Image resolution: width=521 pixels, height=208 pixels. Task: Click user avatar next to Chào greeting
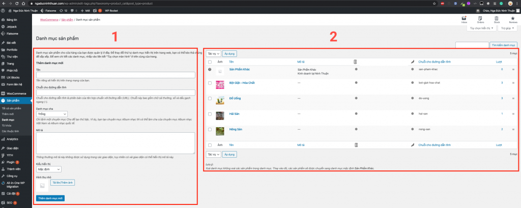coord(517,11)
